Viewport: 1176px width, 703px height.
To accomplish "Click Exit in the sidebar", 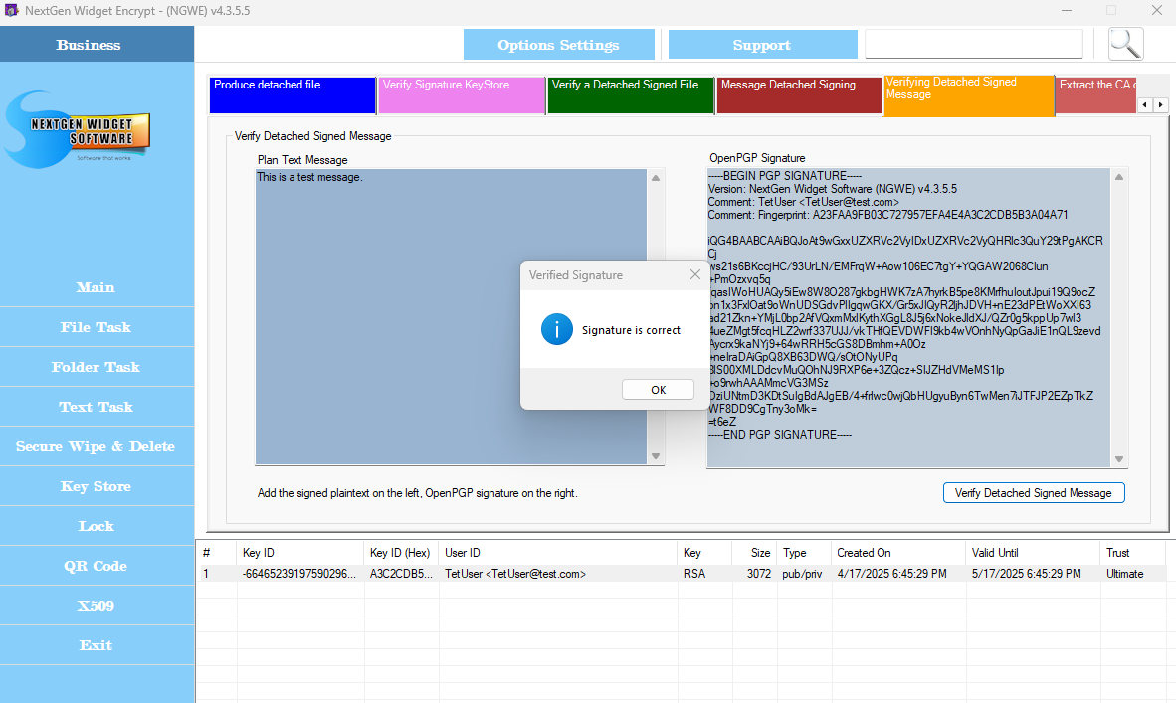I will point(97,645).
